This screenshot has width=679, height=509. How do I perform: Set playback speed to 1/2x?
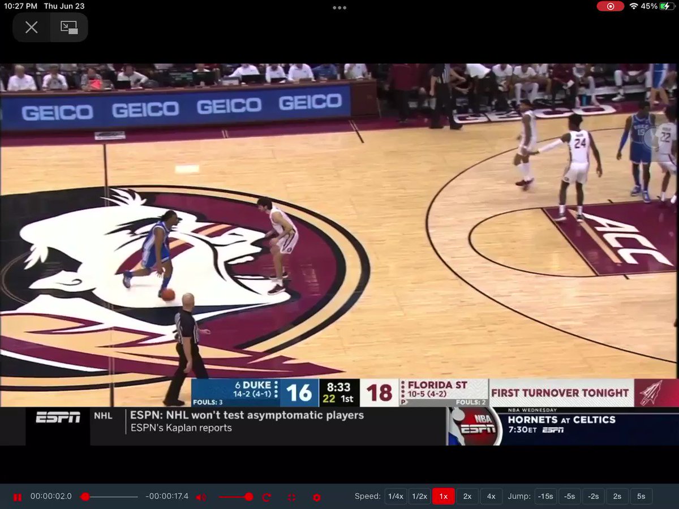[419, 497]
